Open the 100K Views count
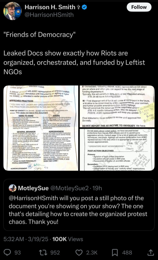 pos(67,239)
